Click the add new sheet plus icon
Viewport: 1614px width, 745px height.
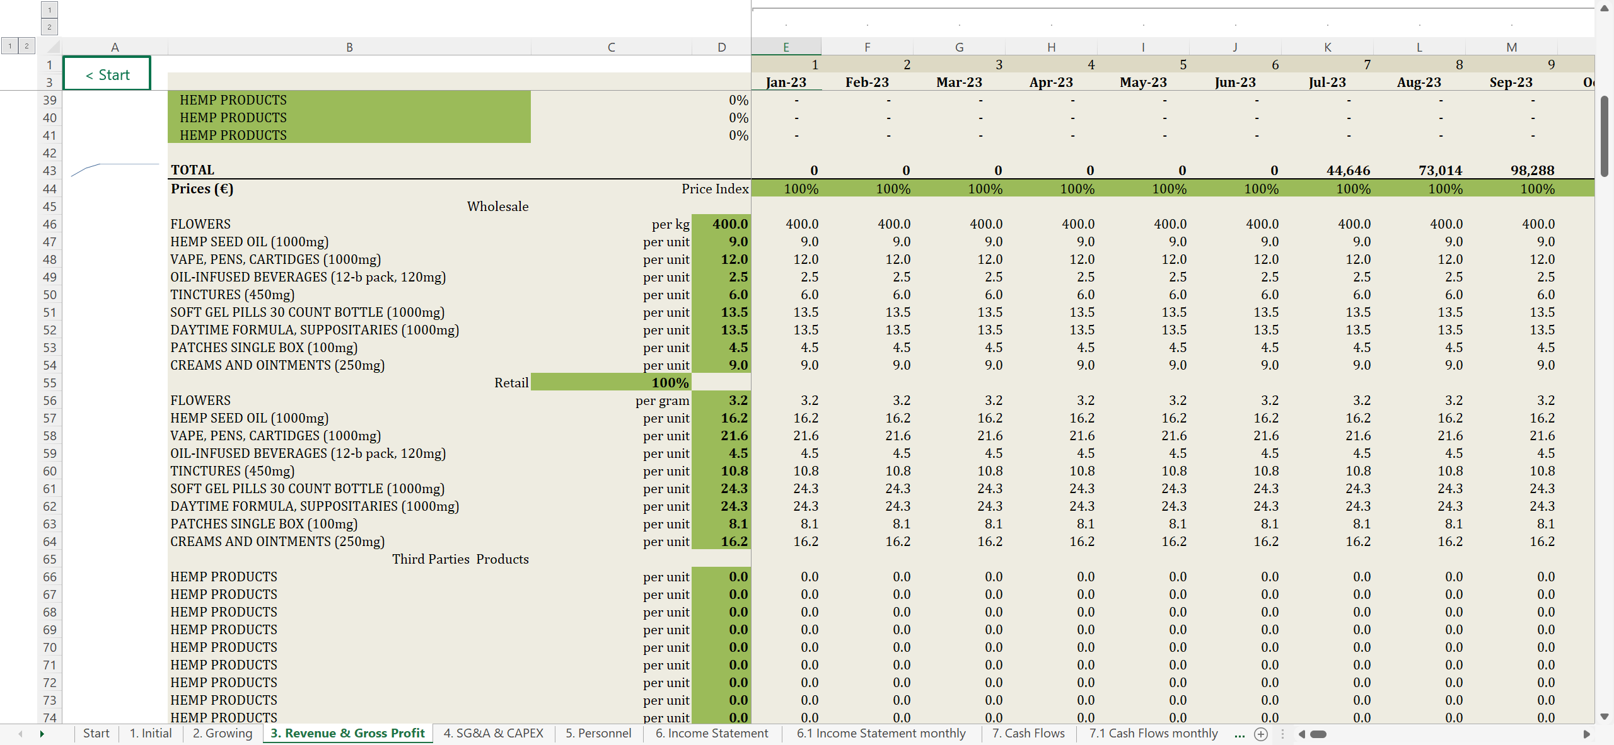point(1261,734)
